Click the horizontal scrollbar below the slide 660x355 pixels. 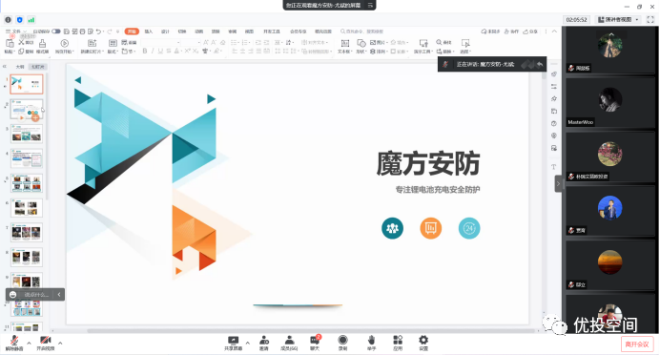tap(312, 331)
